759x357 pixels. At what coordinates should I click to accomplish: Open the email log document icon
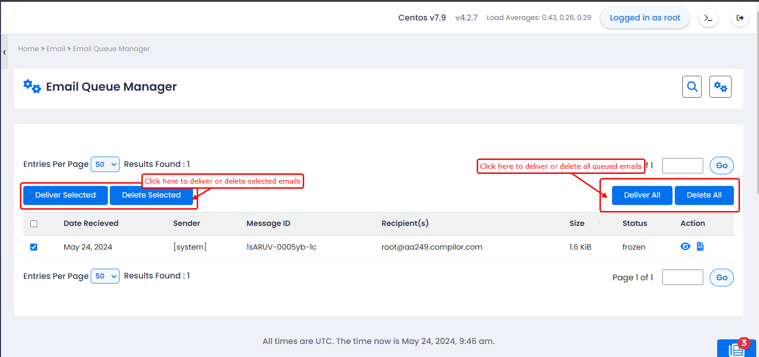[700, 246]
